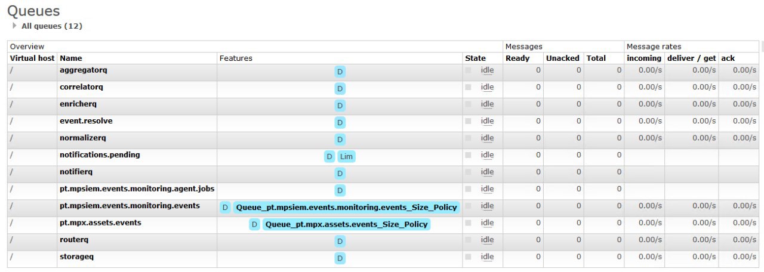764x272 pixels.
Task: Open the notifications.pending queue
Action: [x=100, y=155]
